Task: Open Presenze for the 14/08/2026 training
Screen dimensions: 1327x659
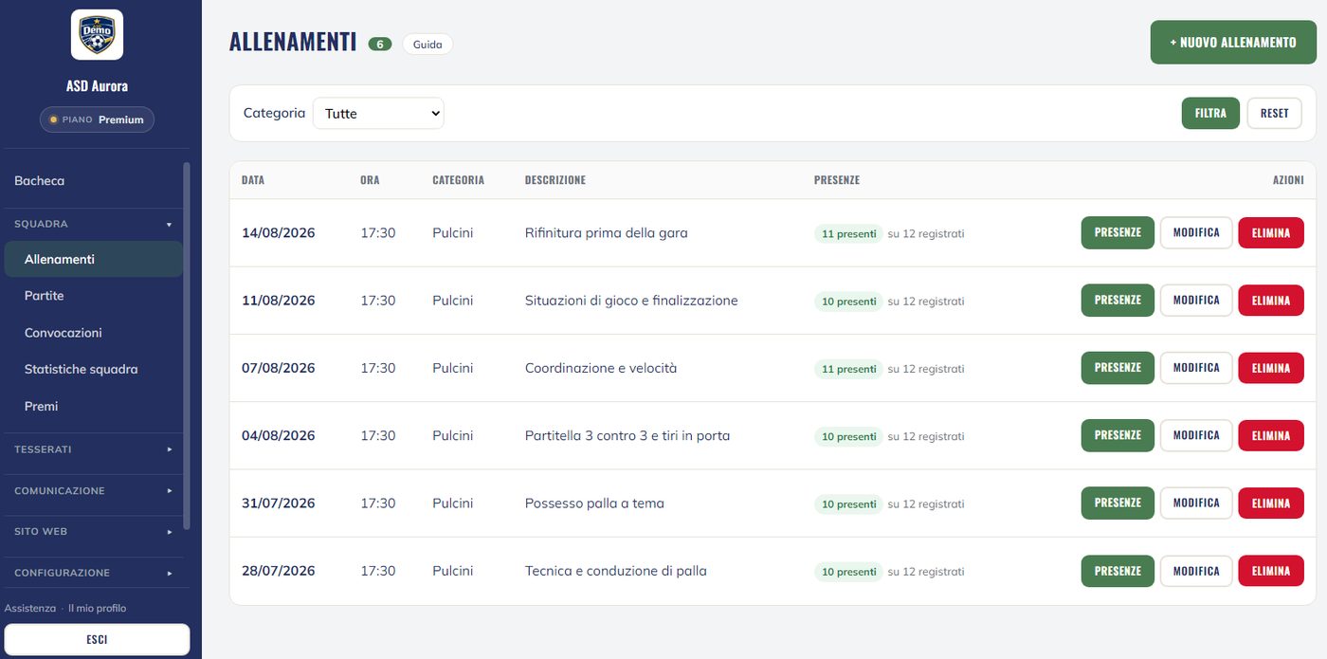Action: (1118, 232)
